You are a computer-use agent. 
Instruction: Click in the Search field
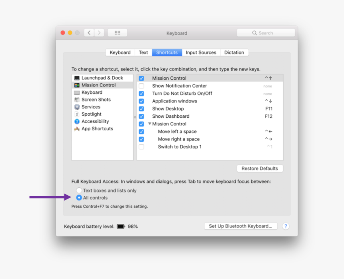point(266,33)
